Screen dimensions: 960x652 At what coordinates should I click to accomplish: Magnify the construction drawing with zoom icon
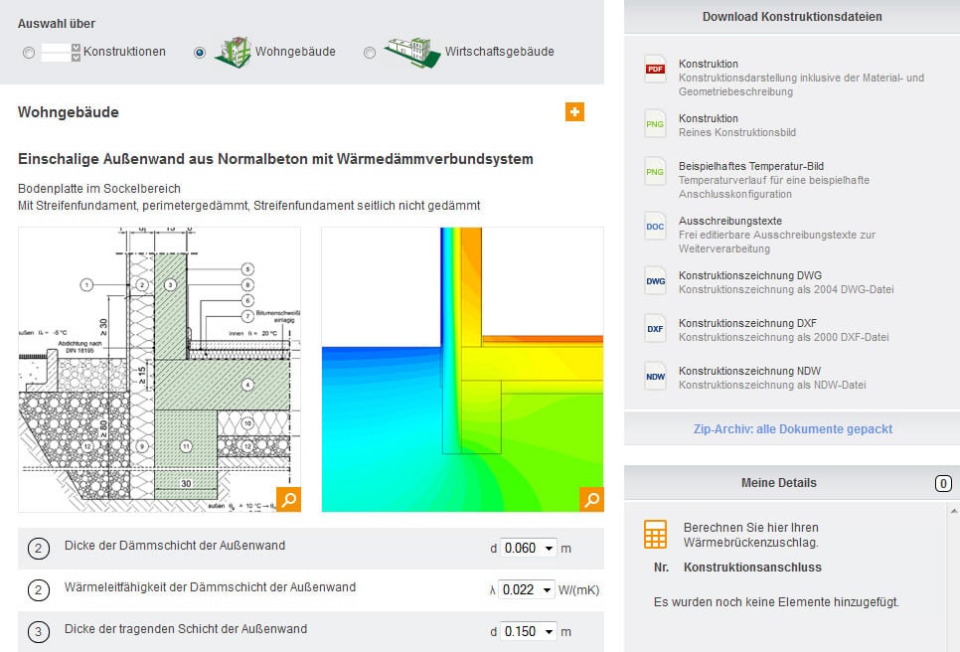point(288,500)
